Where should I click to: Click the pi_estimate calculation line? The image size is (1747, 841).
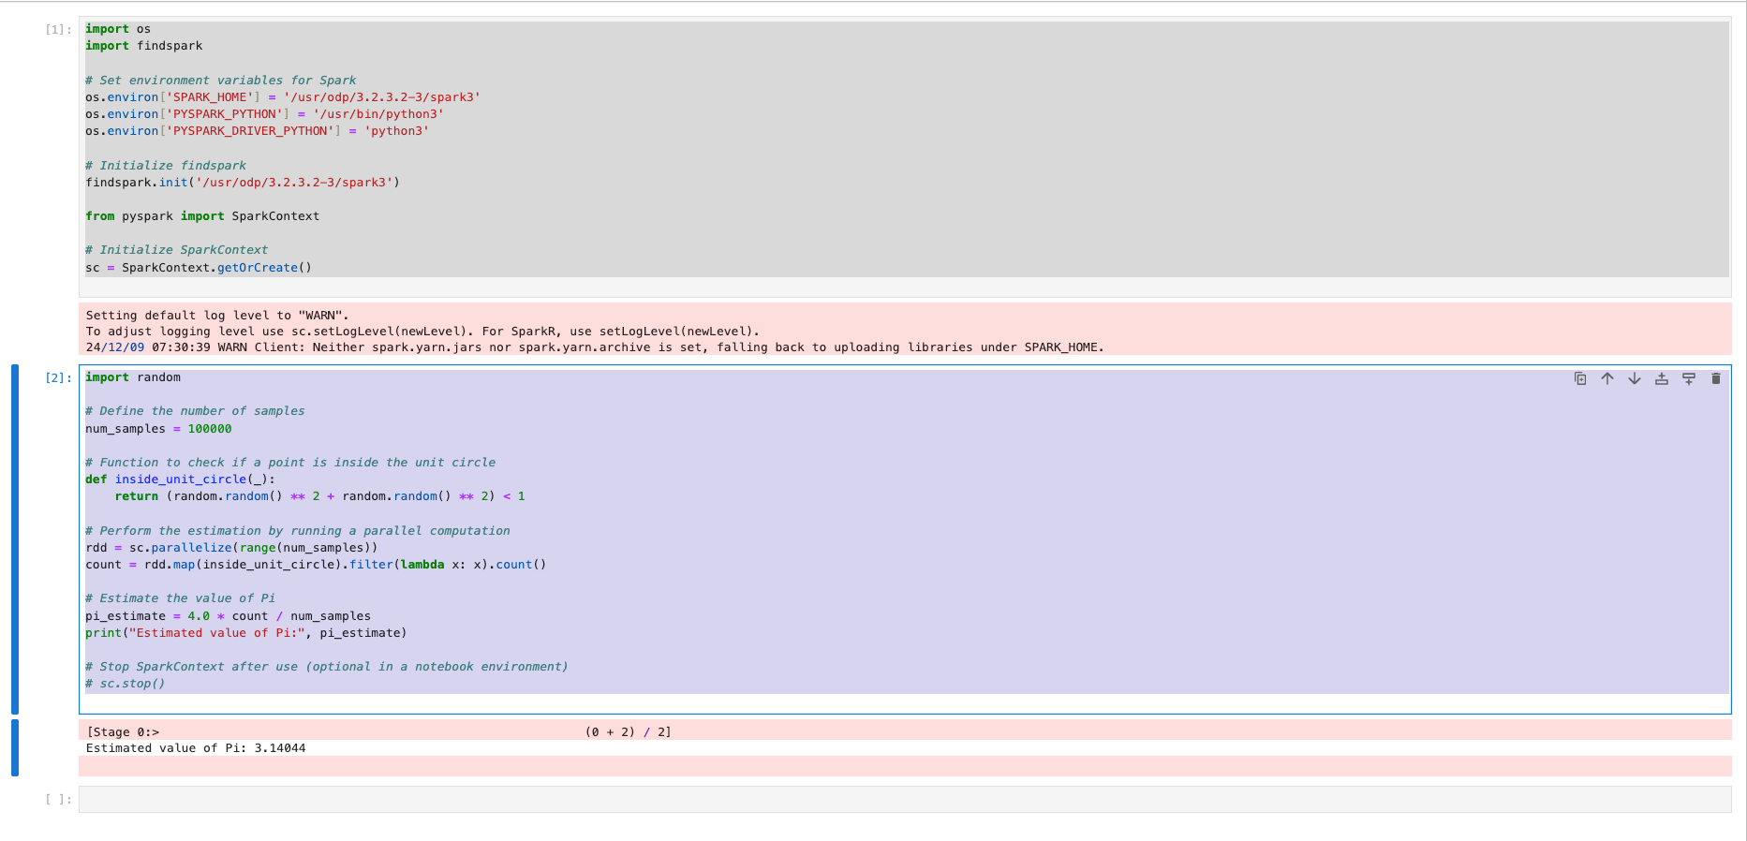pyautogui.click(x=228, y=616)
